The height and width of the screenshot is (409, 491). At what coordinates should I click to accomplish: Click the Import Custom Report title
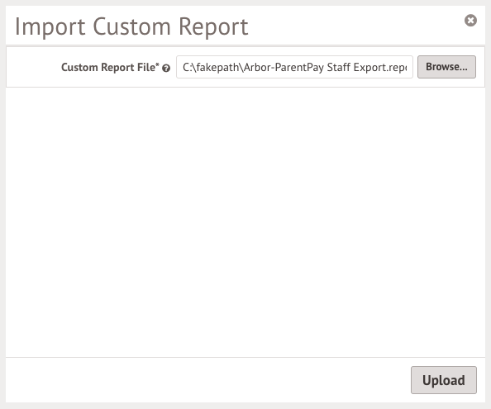131,27
